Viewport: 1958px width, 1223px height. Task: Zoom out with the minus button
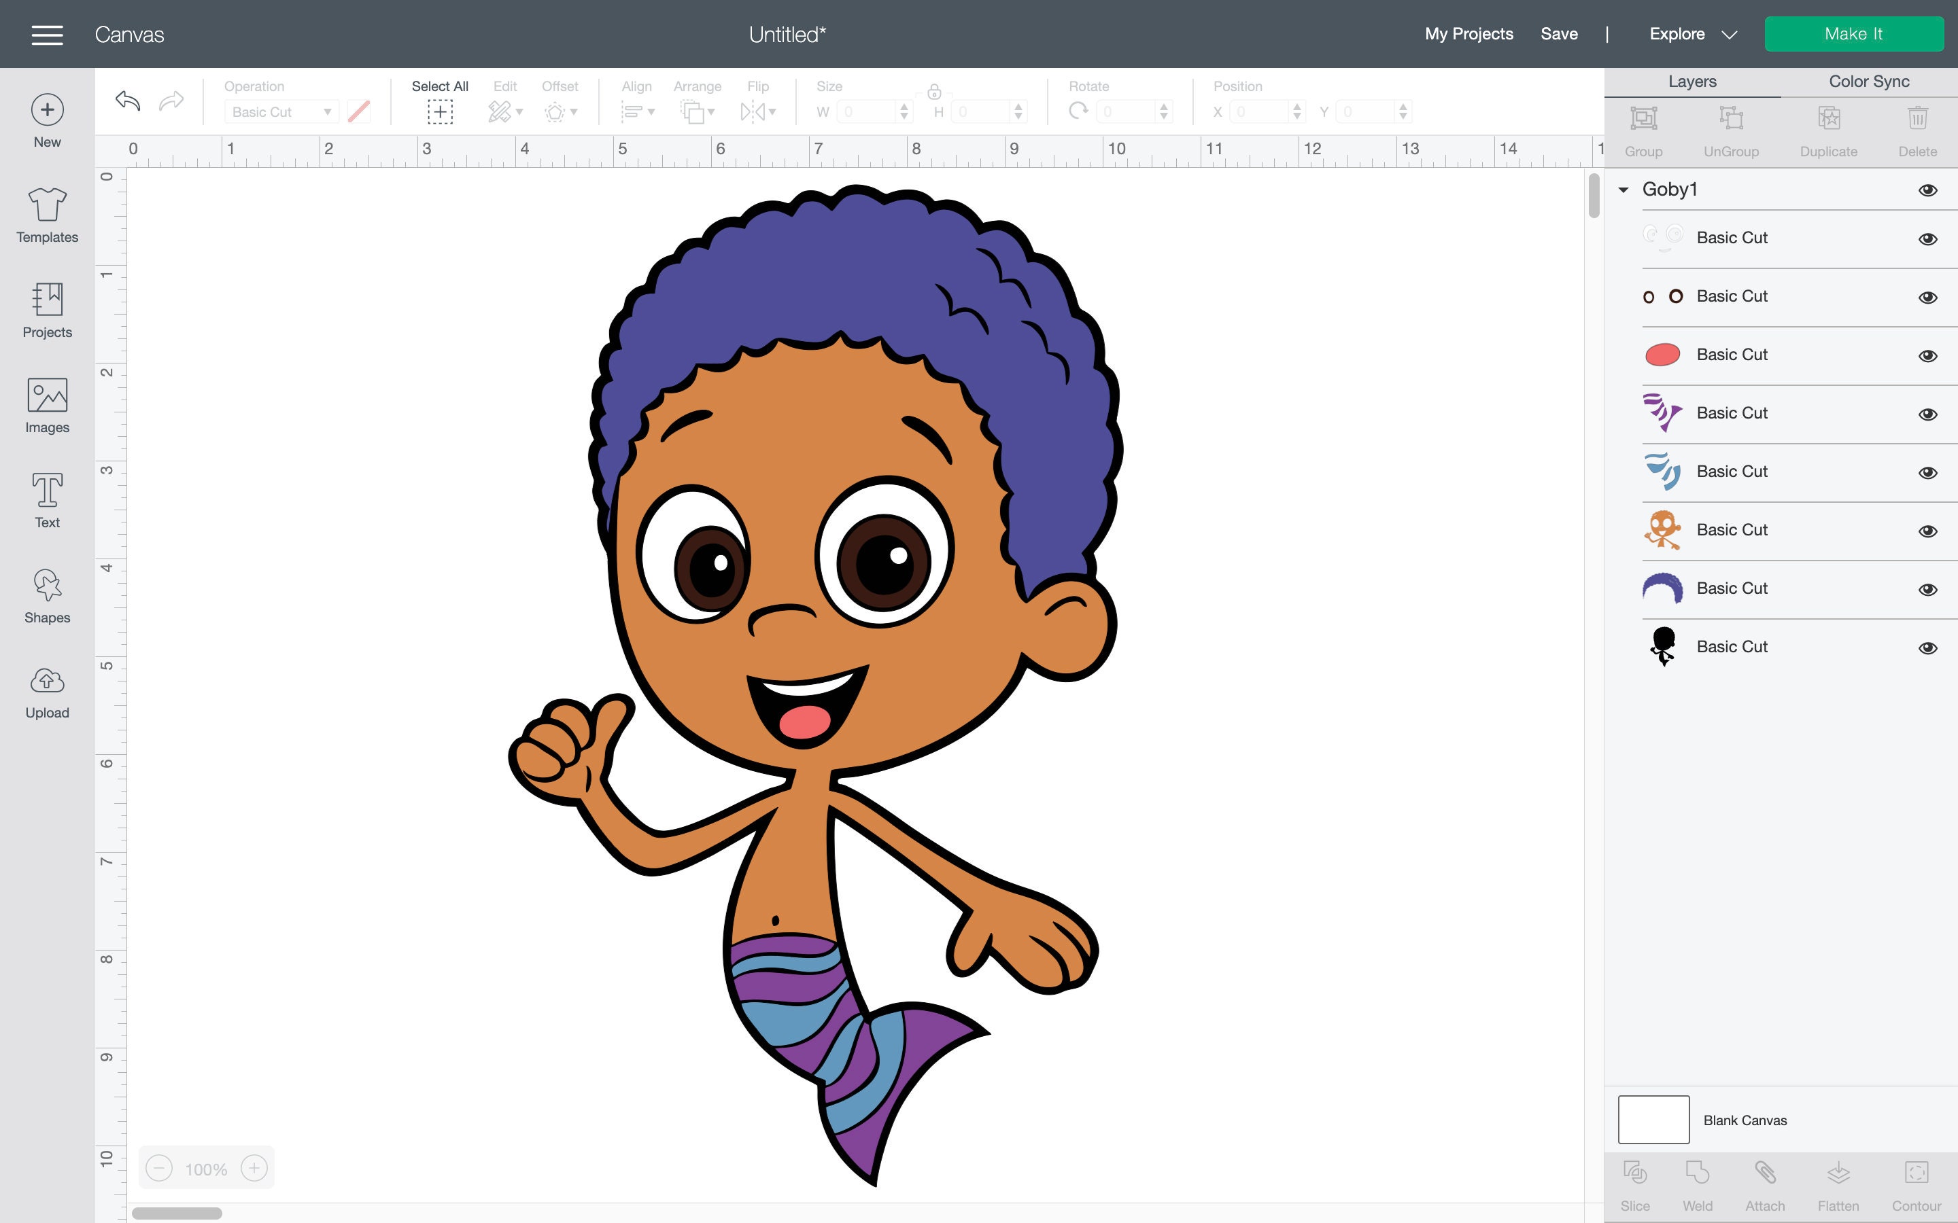[158, 1168]
